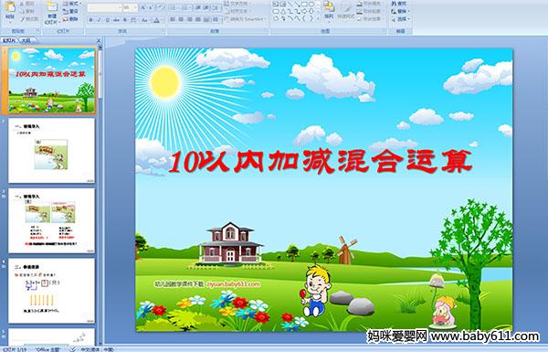Toggle Strikethrough formatting
This screenshot has width=548, height=352.
point(116,20)
